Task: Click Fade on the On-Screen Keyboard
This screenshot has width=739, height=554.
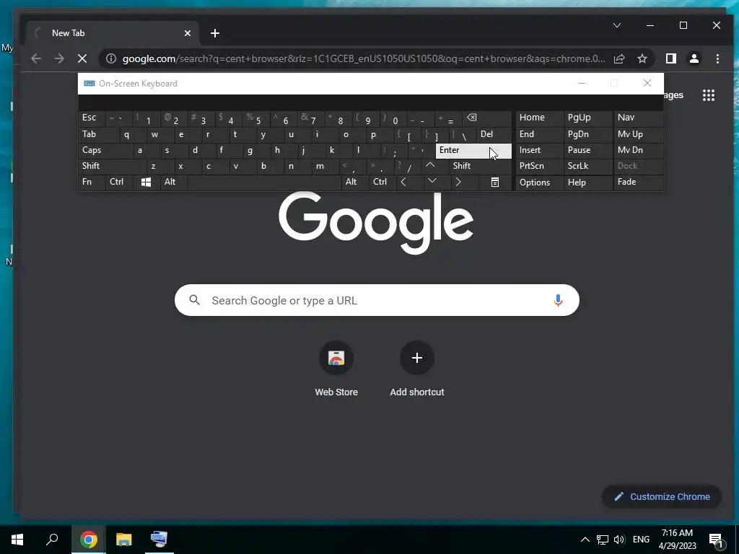Action: (638, 182)
